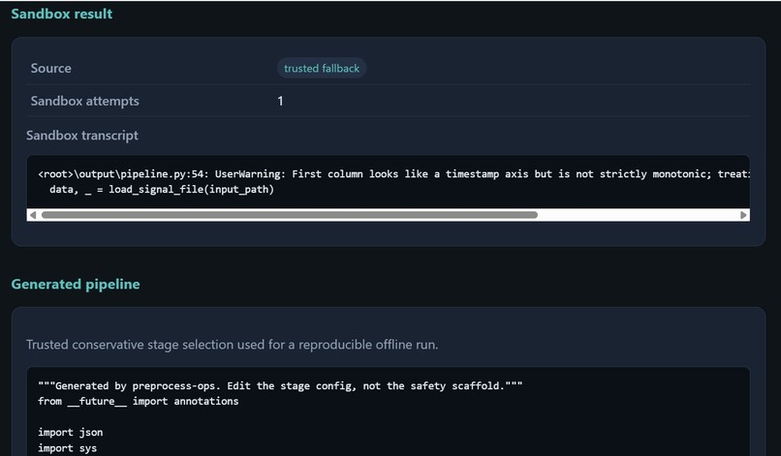The image size is (781, 456).
Task: Click the Trusted conservative stage selection description
Action: pos(233,345)
